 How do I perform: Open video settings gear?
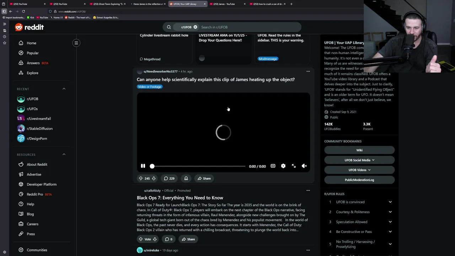(283, 166)
